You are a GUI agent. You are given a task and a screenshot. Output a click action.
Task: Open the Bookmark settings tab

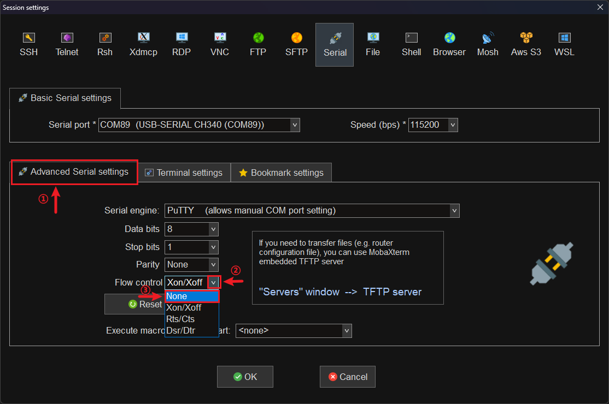pyautogui.click(x=281, y=173)
